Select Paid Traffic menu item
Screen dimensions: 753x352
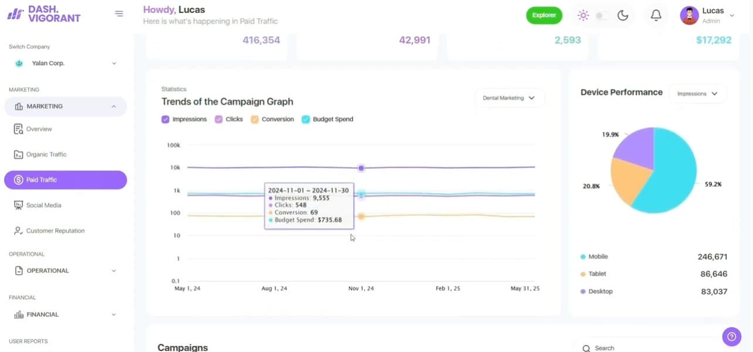[65, 180]
